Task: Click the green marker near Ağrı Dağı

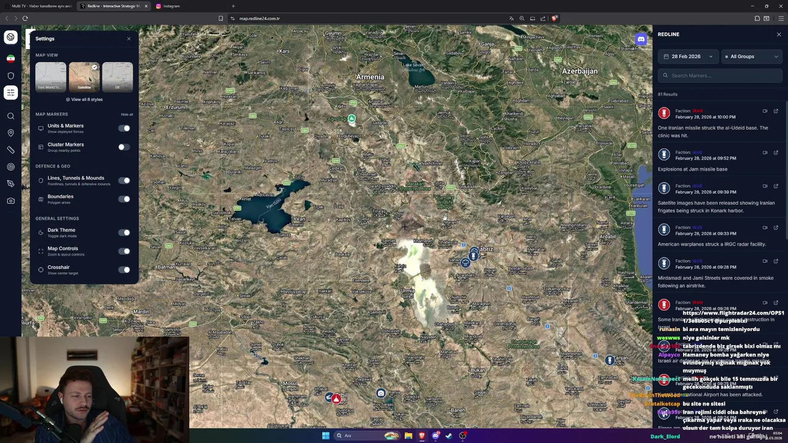Action: (352, 118)
